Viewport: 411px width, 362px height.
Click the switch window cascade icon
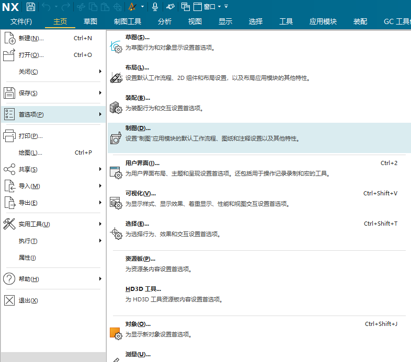(x=186, y=7)
